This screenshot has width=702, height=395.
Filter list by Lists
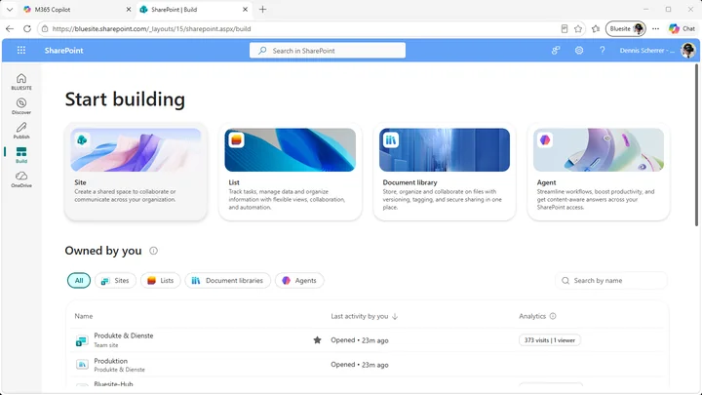point(160,280)
